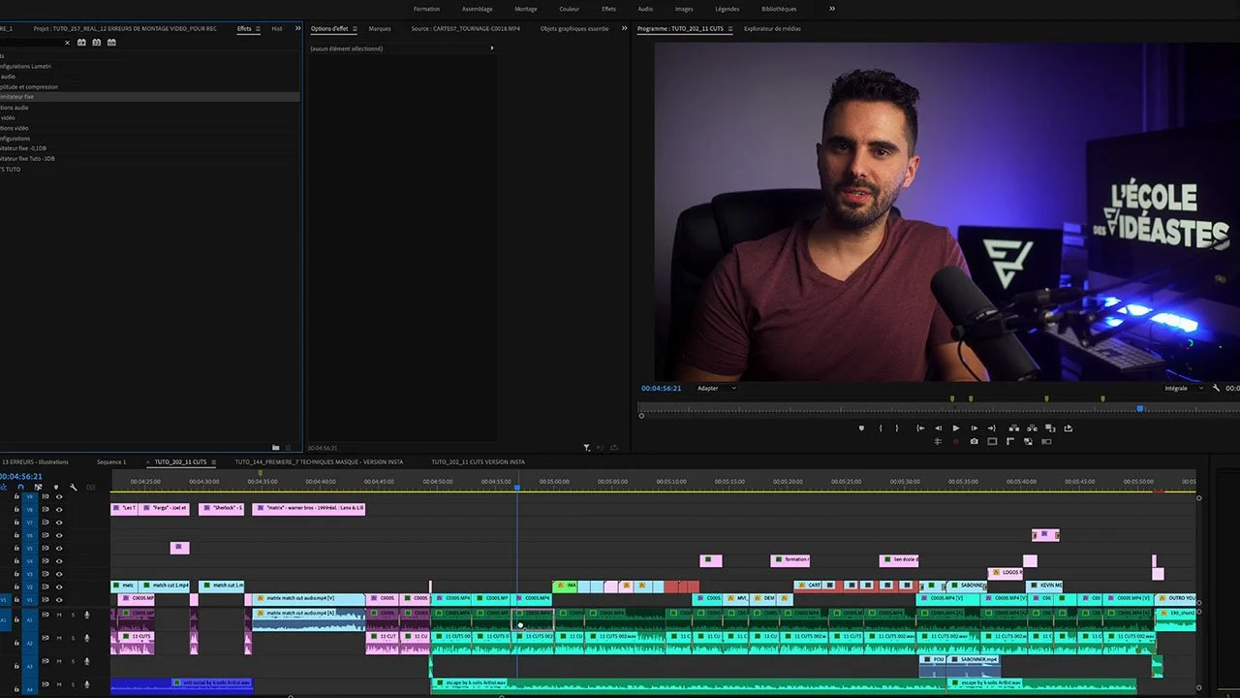Filter accelerated effects icon in Effects panel
This screenshot has height=698, width=1240.
point(81,43)
